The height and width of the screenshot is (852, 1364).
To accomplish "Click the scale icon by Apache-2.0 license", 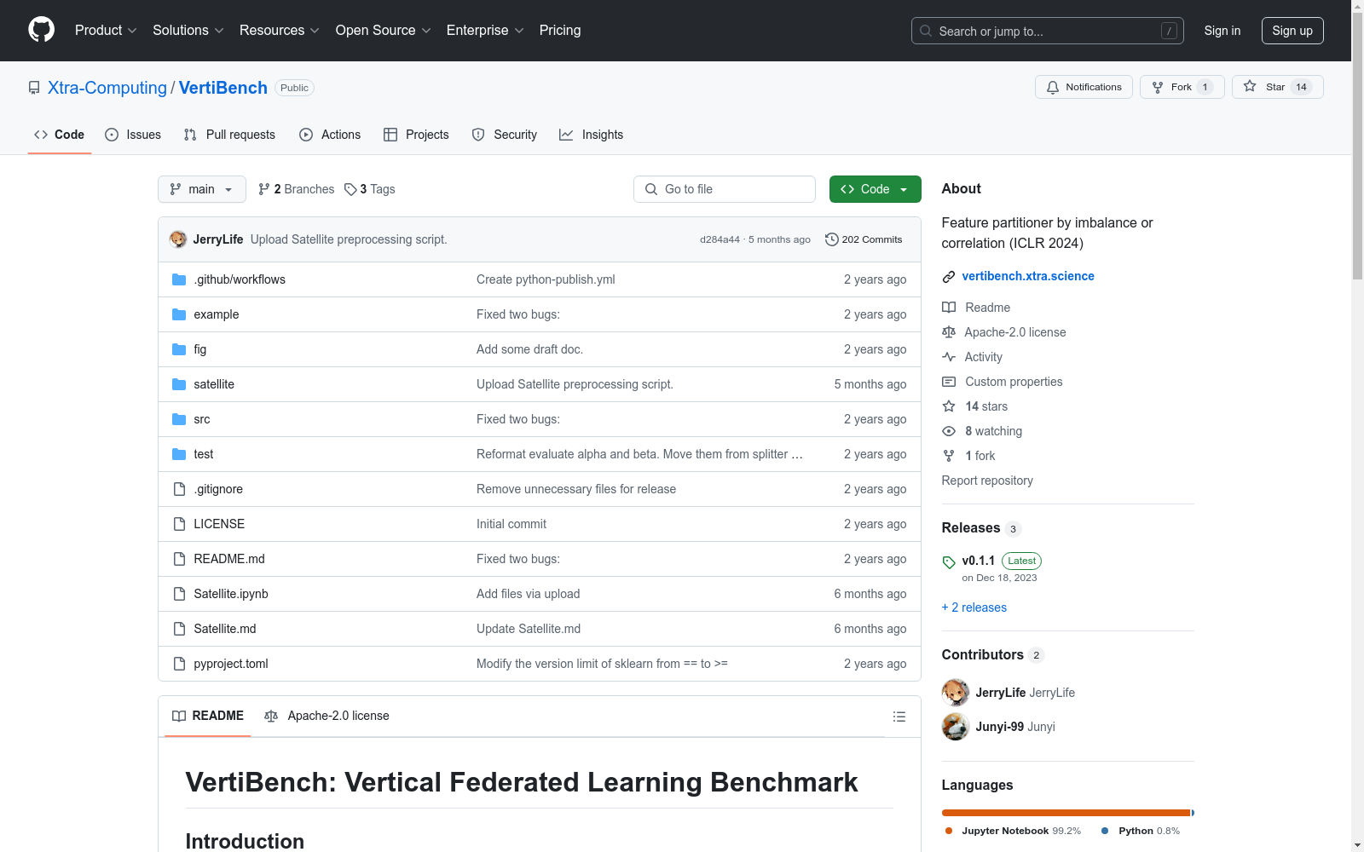I will point(949,332).
